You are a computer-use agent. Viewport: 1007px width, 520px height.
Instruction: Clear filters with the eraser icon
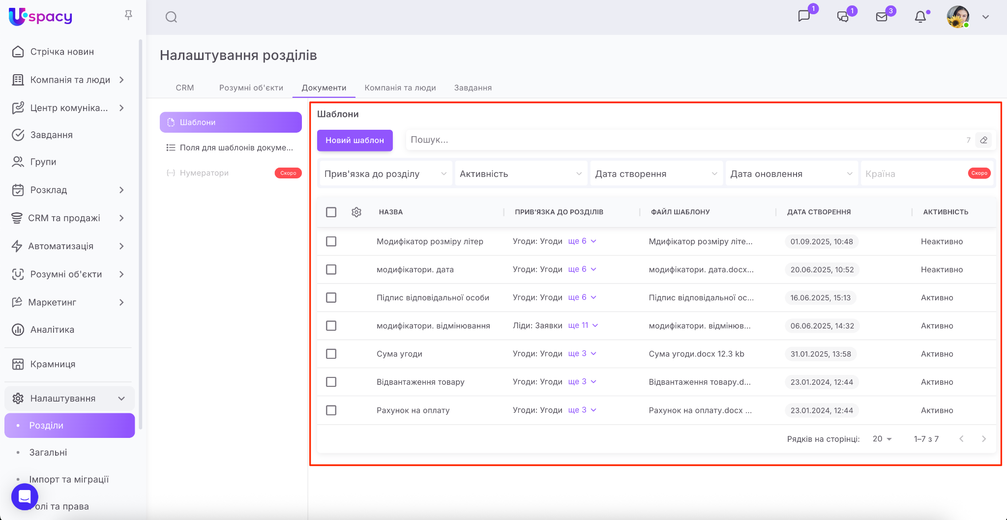(983, 140)
